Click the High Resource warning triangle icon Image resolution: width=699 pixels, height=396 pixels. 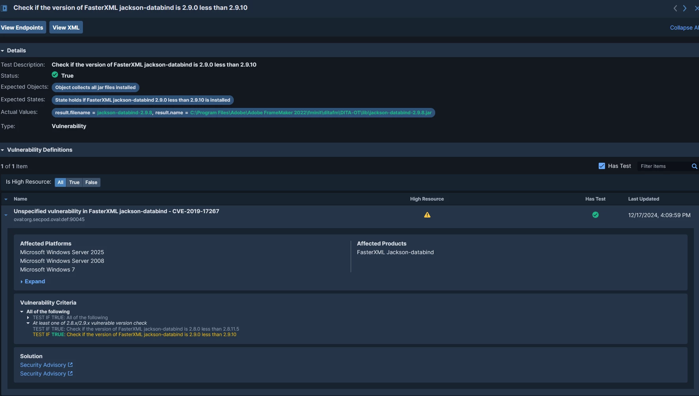tap(427, 215)
